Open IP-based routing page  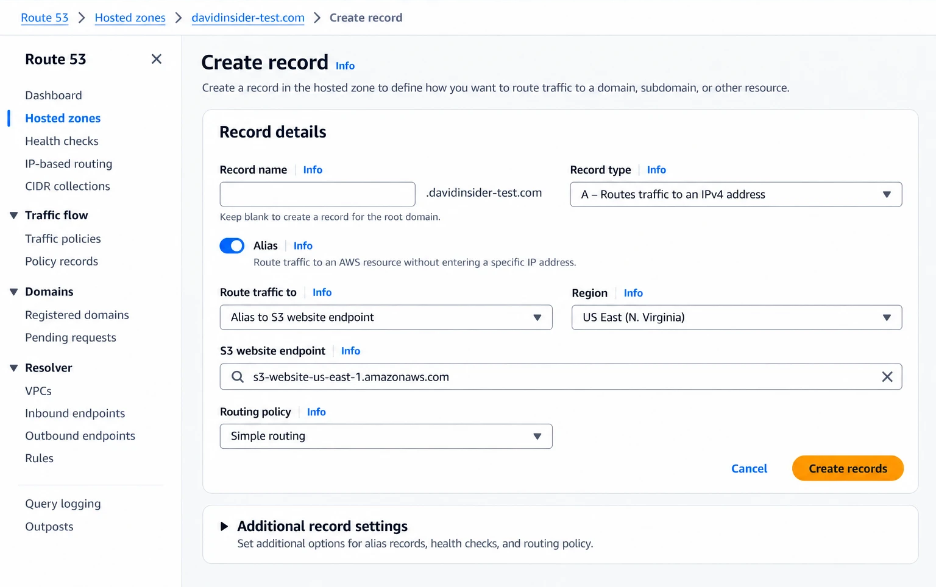69,163
